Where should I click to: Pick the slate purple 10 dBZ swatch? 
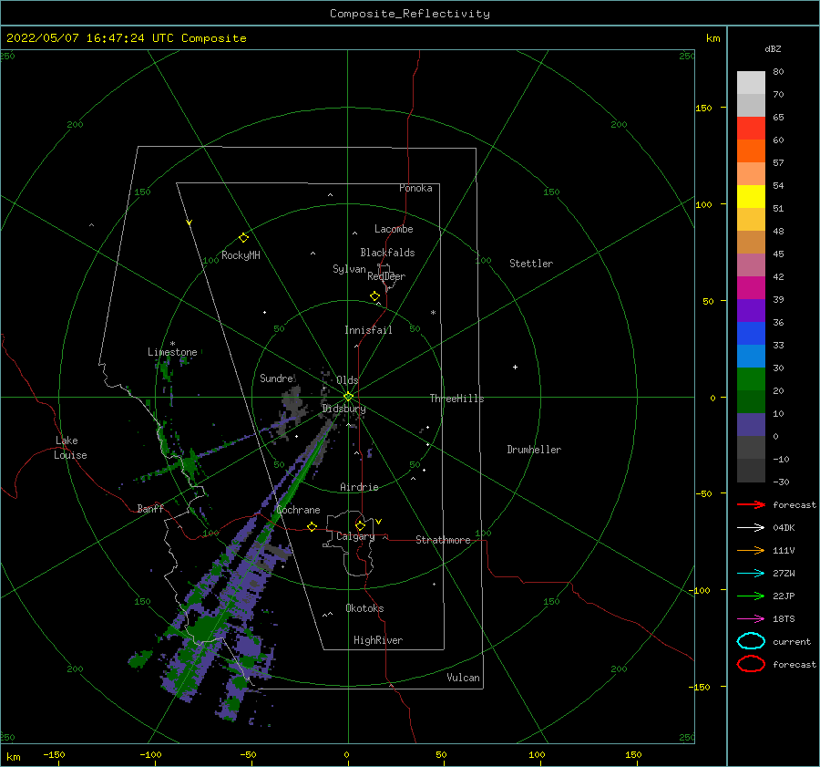point(751,425)
